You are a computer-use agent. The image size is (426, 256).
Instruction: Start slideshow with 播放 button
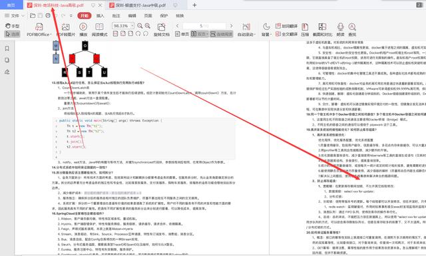[83, 30]
